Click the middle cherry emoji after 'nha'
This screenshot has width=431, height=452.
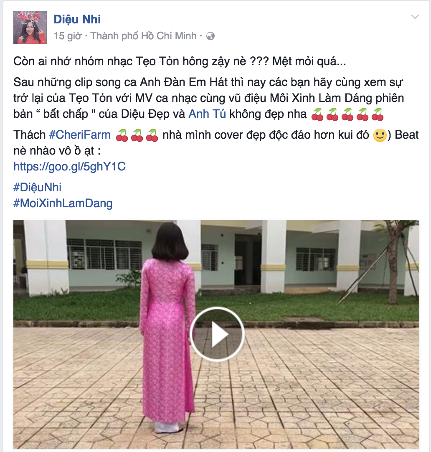point(347,114)
